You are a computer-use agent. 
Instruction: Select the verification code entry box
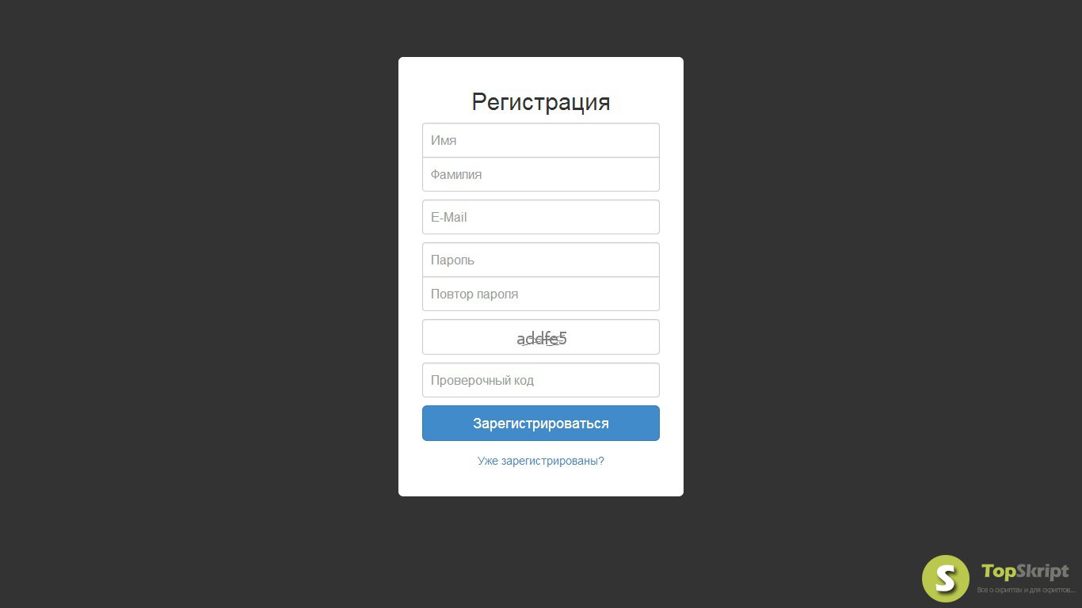pyautogui.click(x=541, y=380)
